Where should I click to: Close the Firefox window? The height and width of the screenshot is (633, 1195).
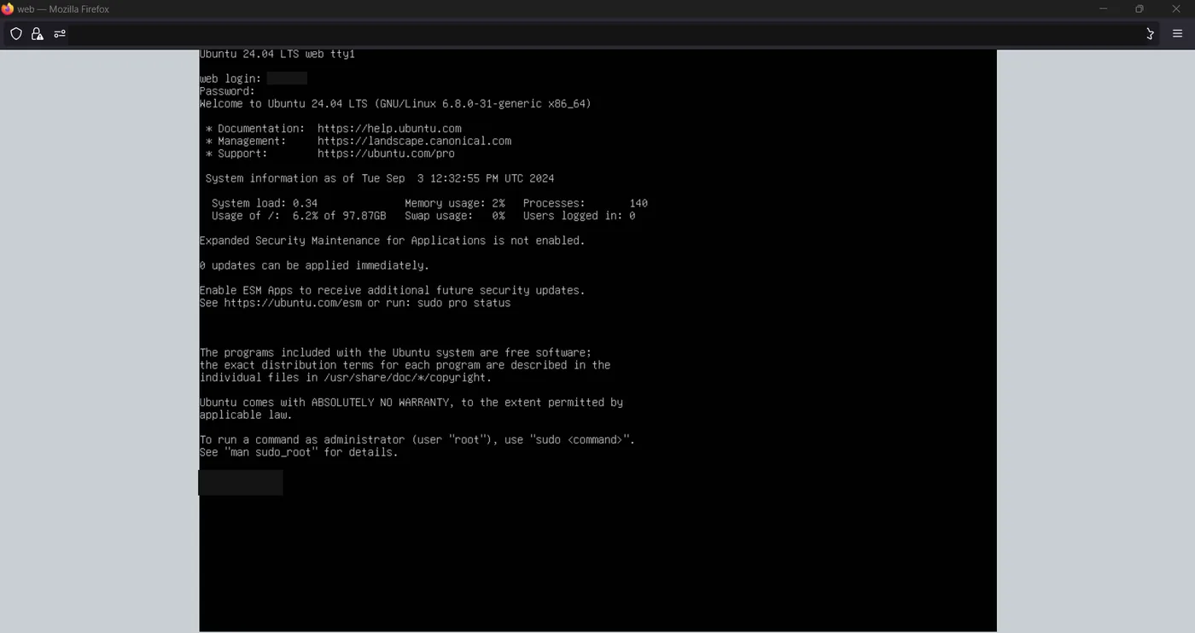[x=1176, y=9]
